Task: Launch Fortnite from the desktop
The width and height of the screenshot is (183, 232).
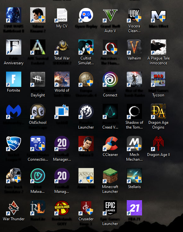Action: coord(14,79)
